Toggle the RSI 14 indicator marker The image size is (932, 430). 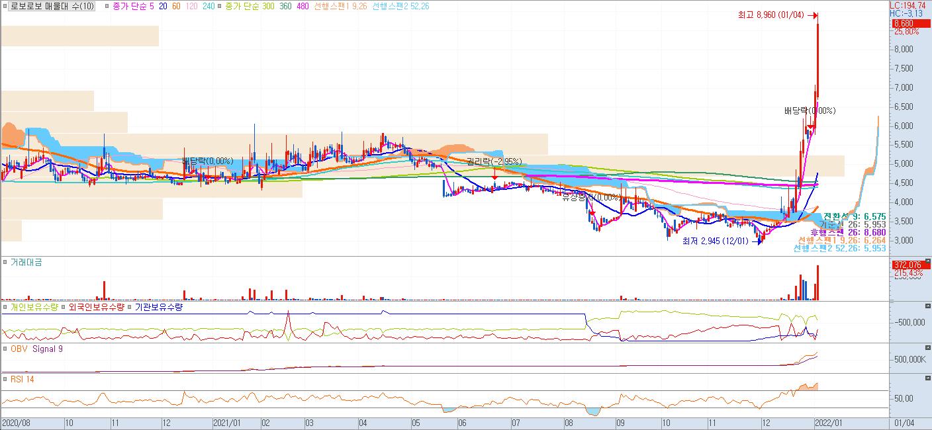[x=5, y=379]
